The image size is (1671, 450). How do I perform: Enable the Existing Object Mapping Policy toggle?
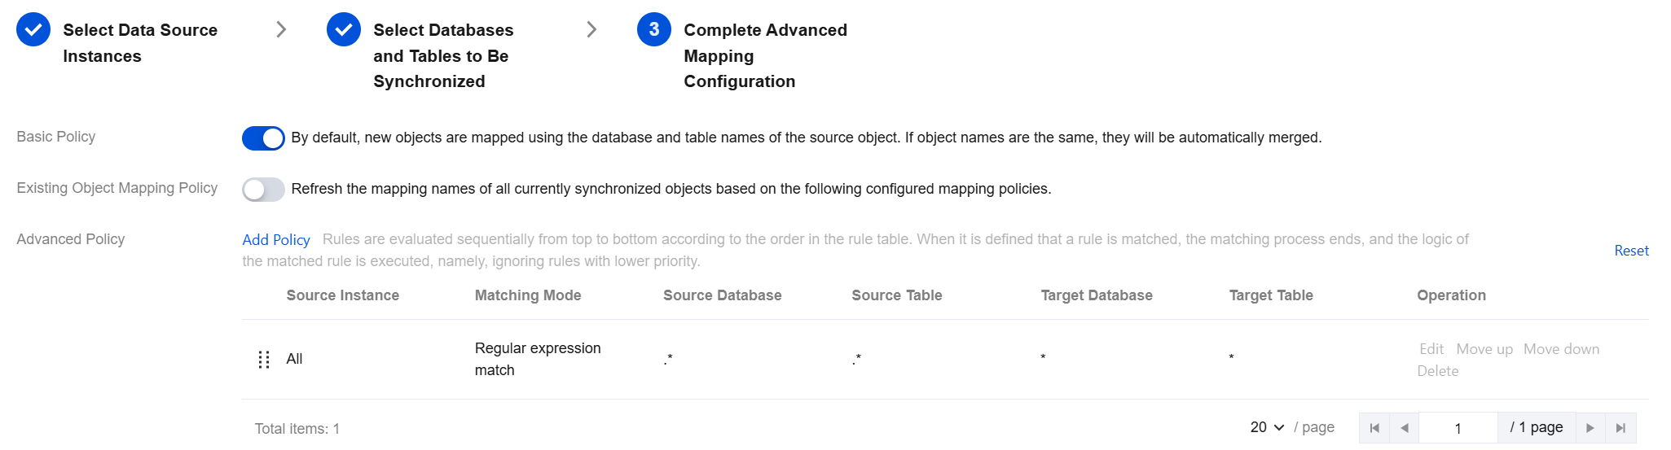pyautogui.click(x=263, y=190)
